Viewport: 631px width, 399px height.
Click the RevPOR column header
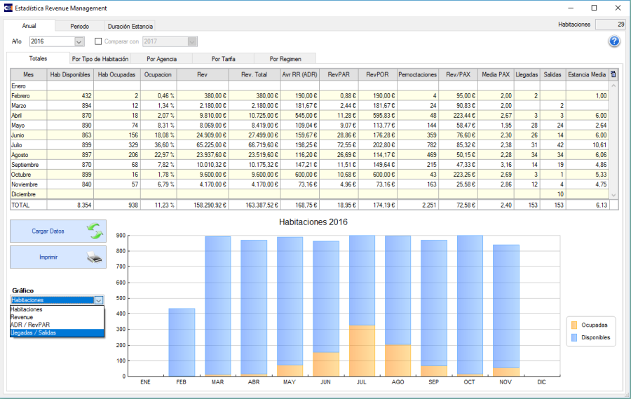377,74
